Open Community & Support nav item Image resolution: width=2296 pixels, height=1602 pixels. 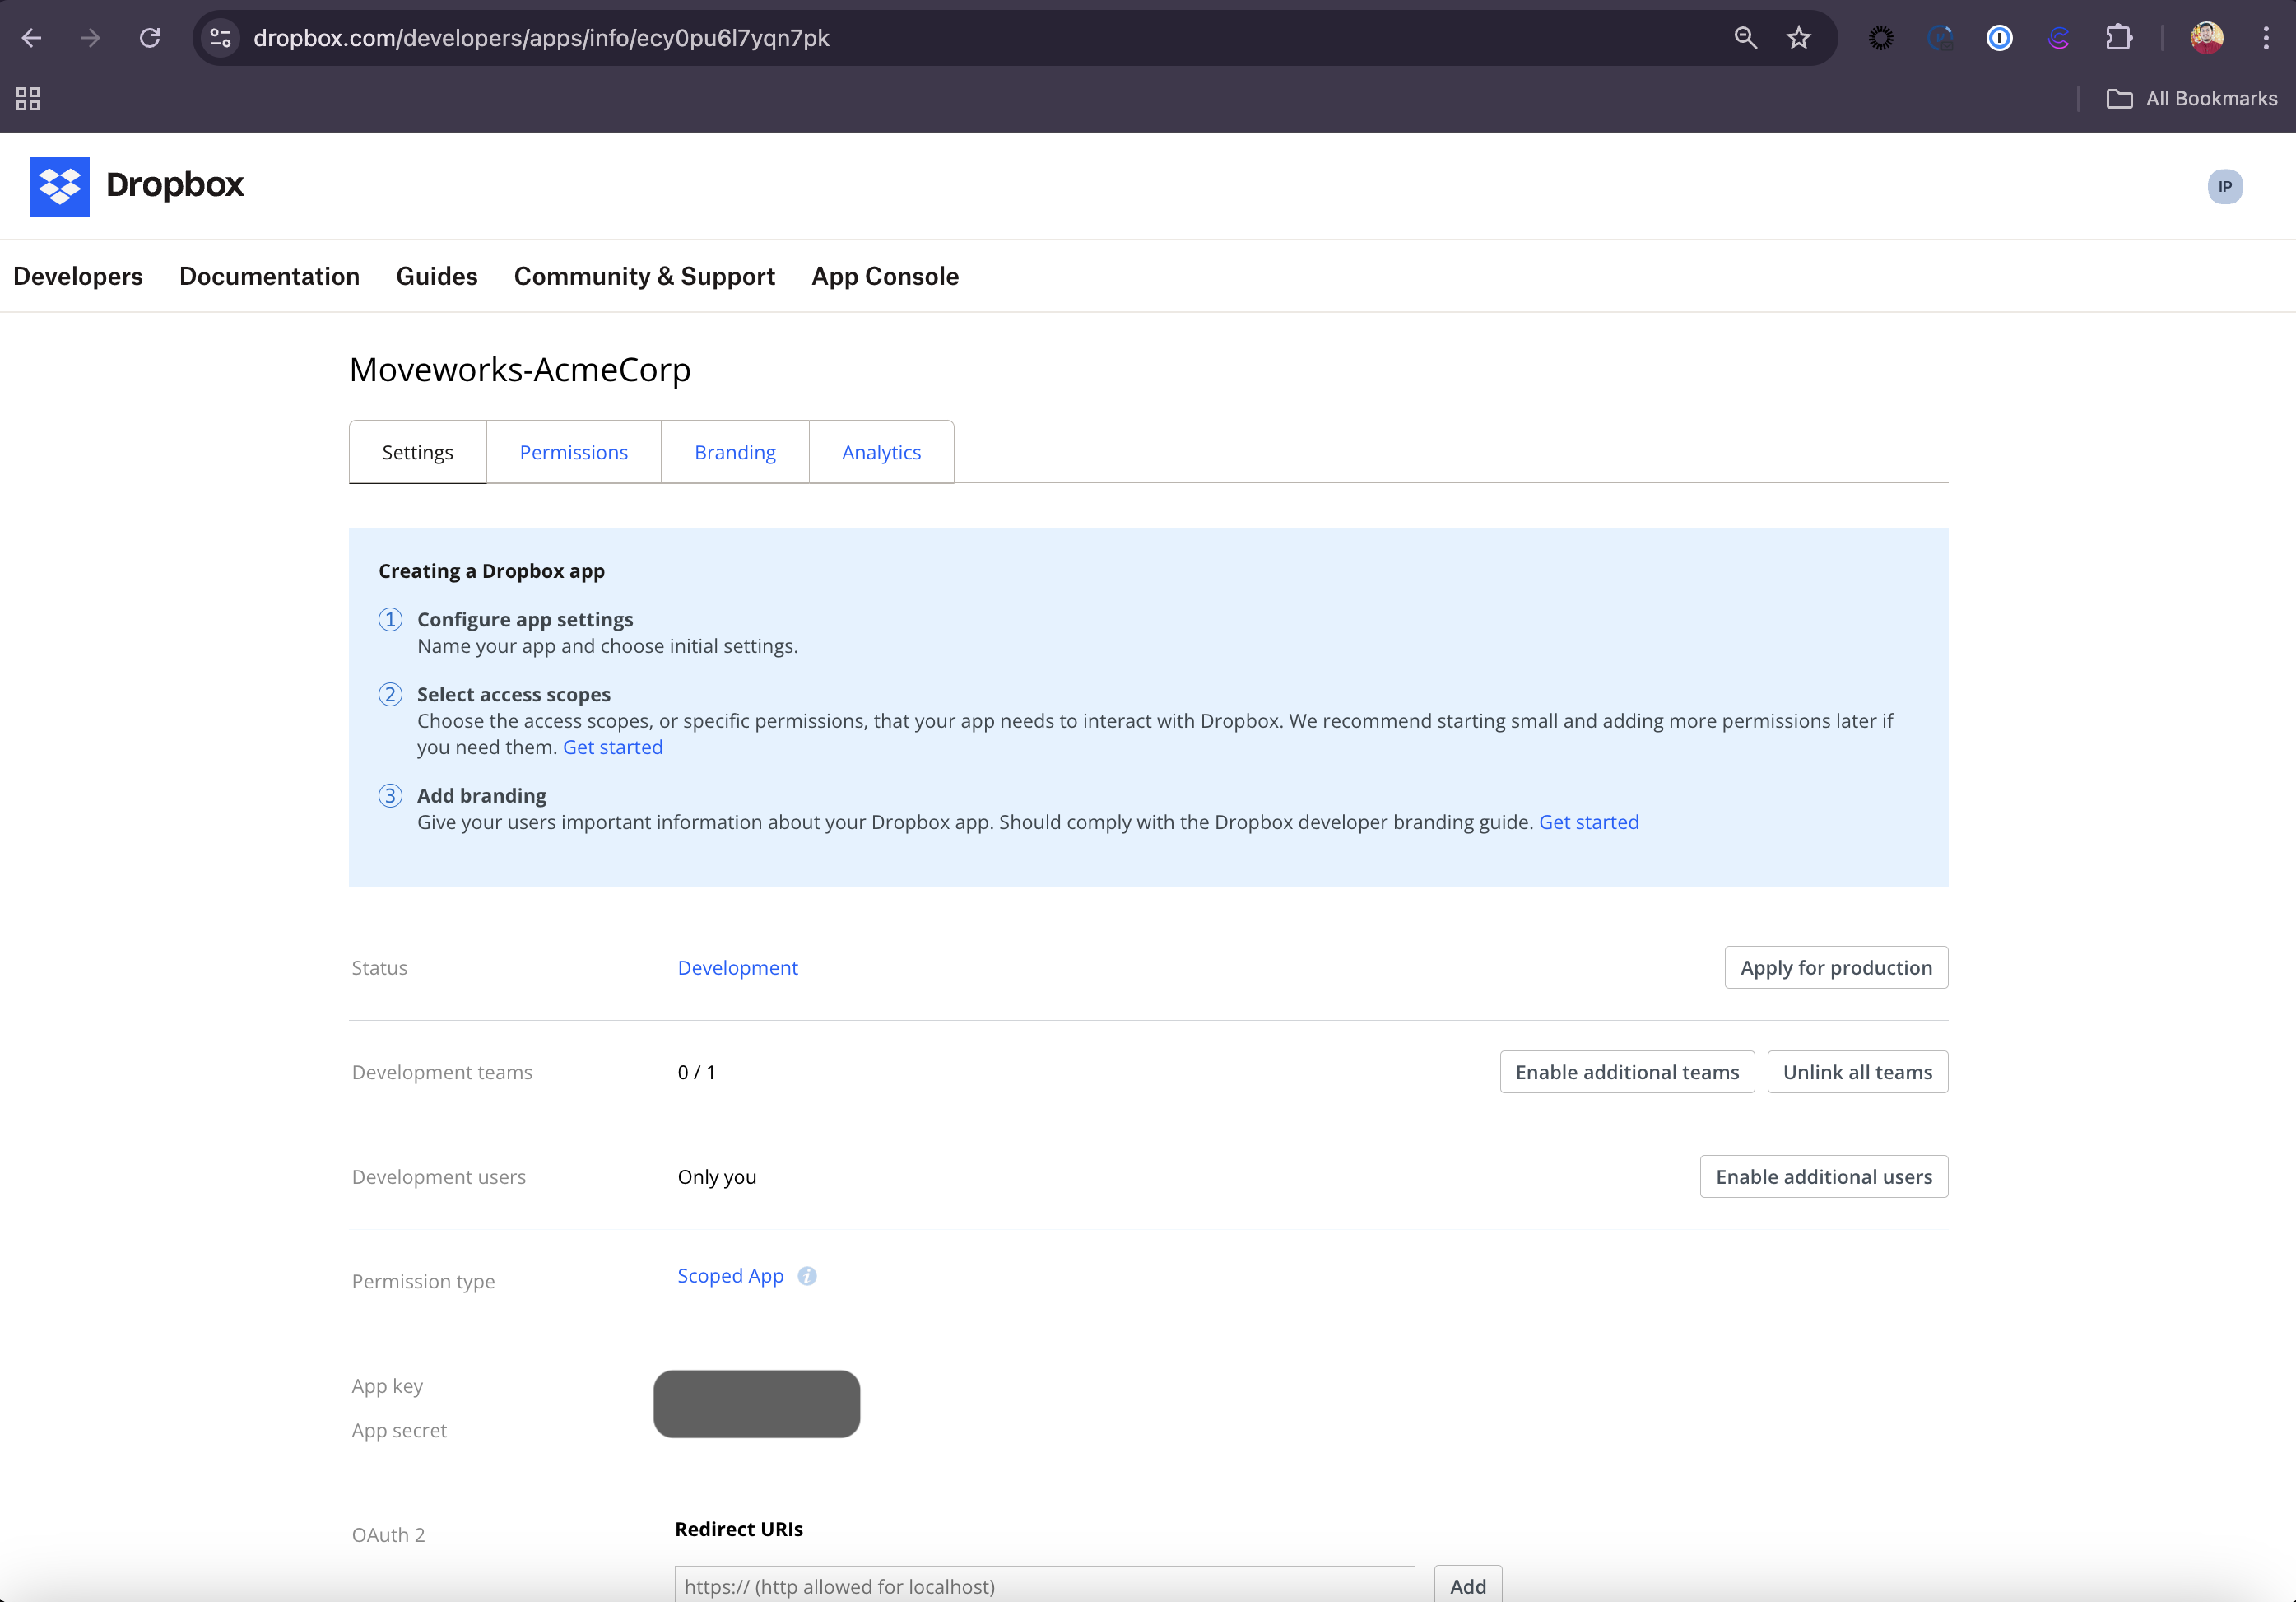click(x=644, y=276)
